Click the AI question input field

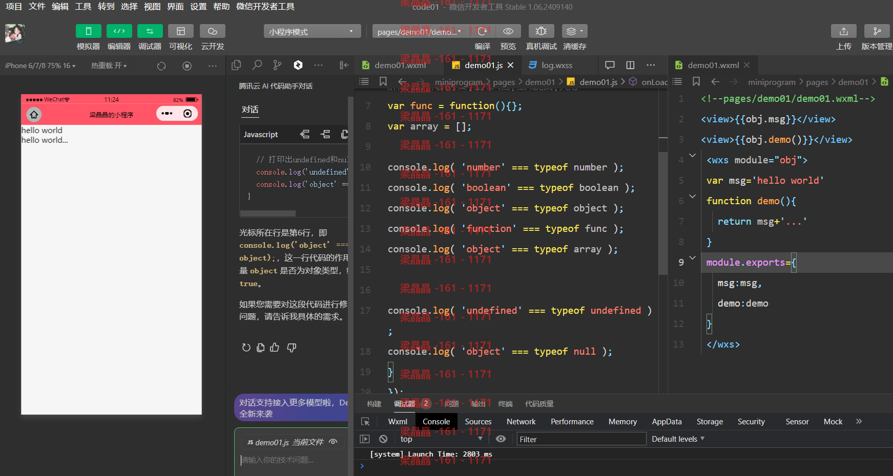click(293, 460)
